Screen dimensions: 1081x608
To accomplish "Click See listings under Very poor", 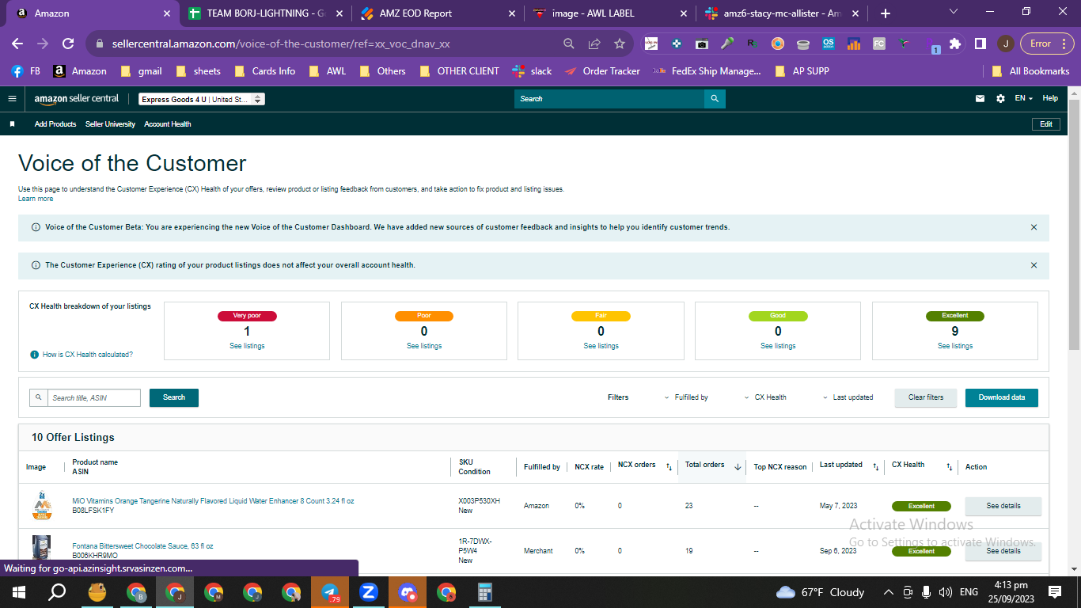I will [247, 346].
